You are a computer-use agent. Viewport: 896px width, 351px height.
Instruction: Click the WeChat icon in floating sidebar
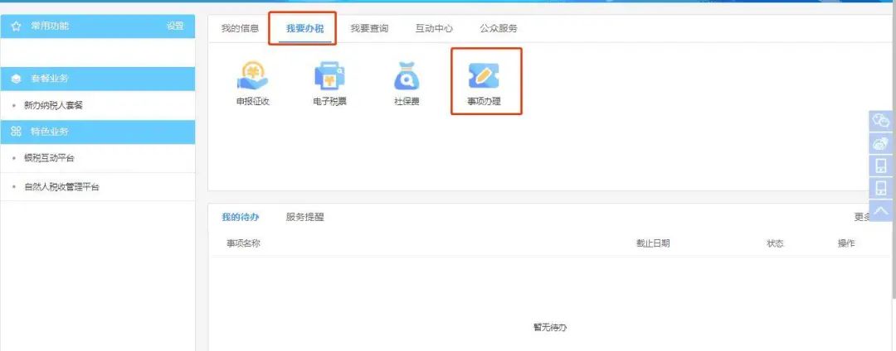tap(880, 121)
